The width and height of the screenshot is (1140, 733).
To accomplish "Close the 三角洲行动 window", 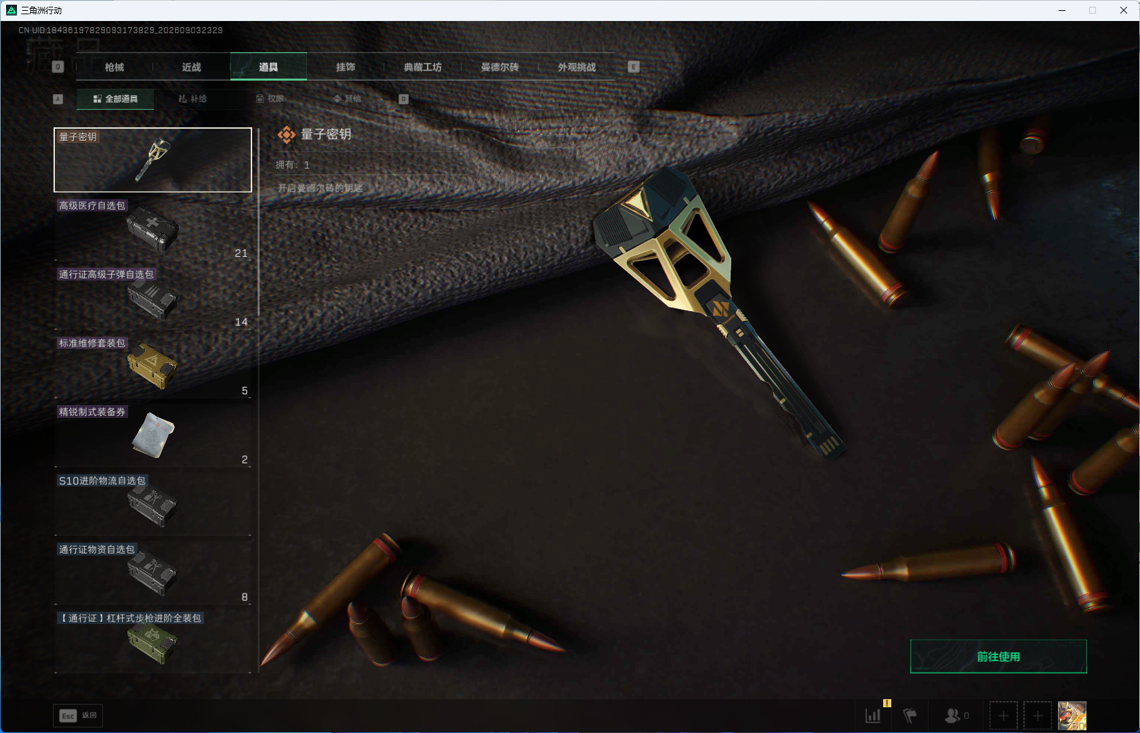I will click(x=1124, y=10).
